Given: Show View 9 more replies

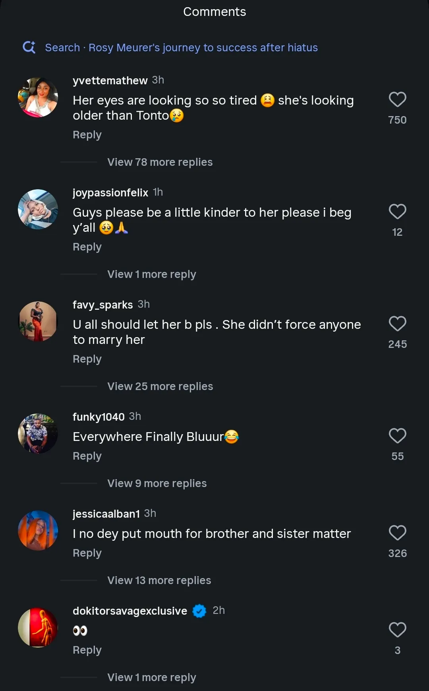Looking at the screenshot, I should pos(157,483).
